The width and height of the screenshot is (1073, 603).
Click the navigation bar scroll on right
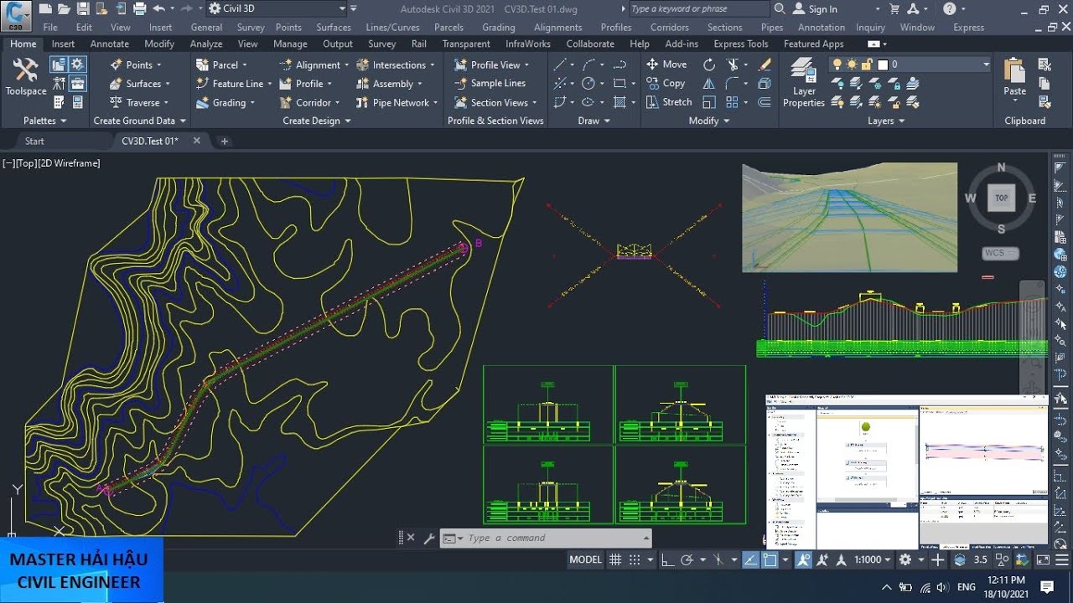1032,336
